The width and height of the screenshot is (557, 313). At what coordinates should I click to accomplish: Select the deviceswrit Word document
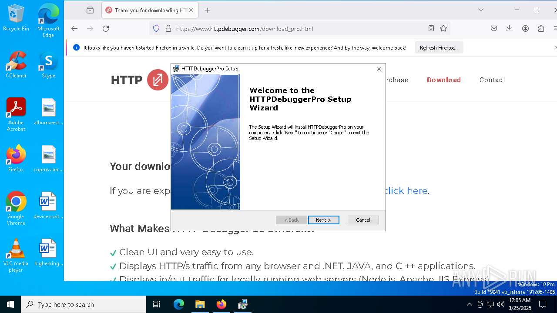tap(48, 206)
